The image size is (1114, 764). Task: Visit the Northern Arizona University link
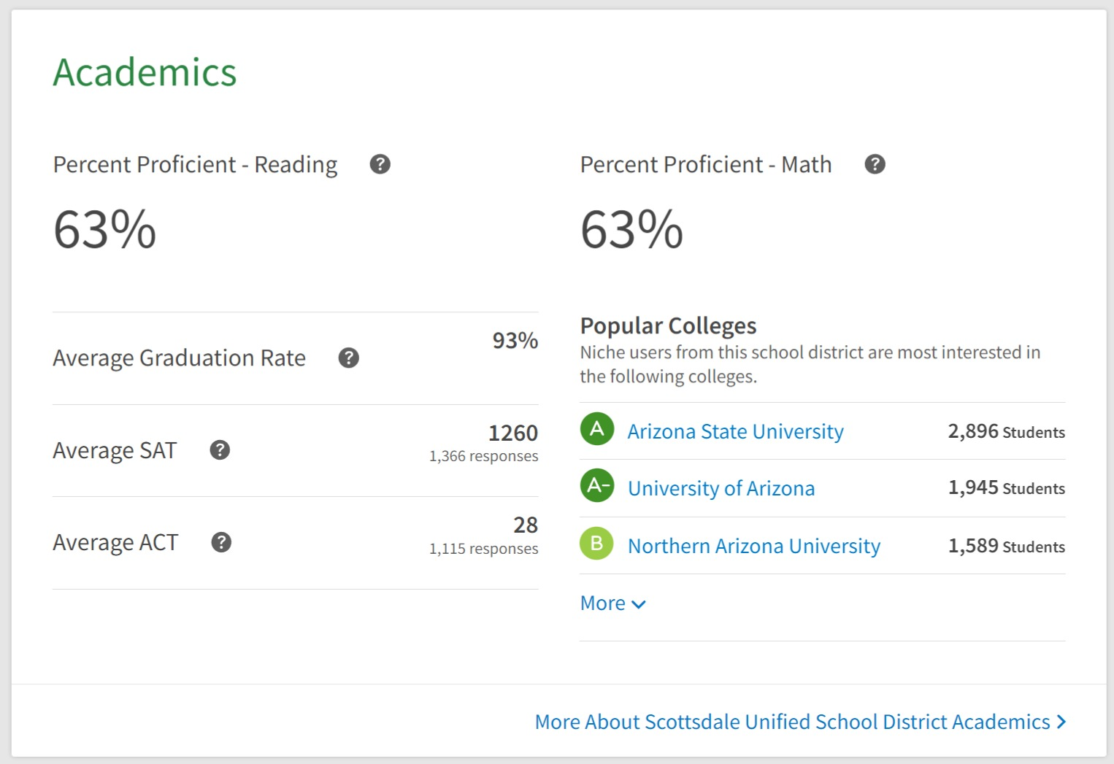click(x=753, y=546)
